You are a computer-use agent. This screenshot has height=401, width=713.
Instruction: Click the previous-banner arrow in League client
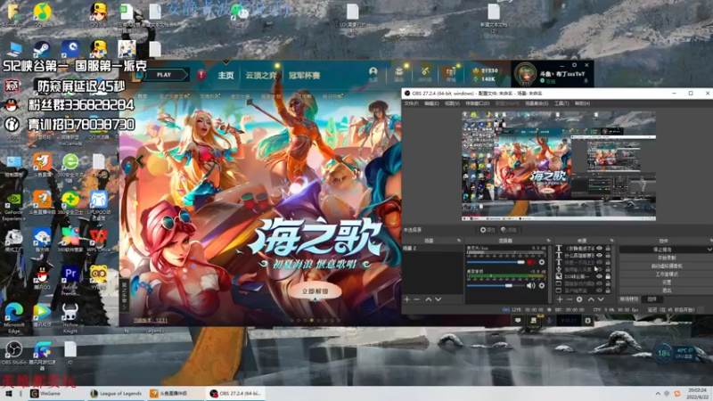pos(139,160)
